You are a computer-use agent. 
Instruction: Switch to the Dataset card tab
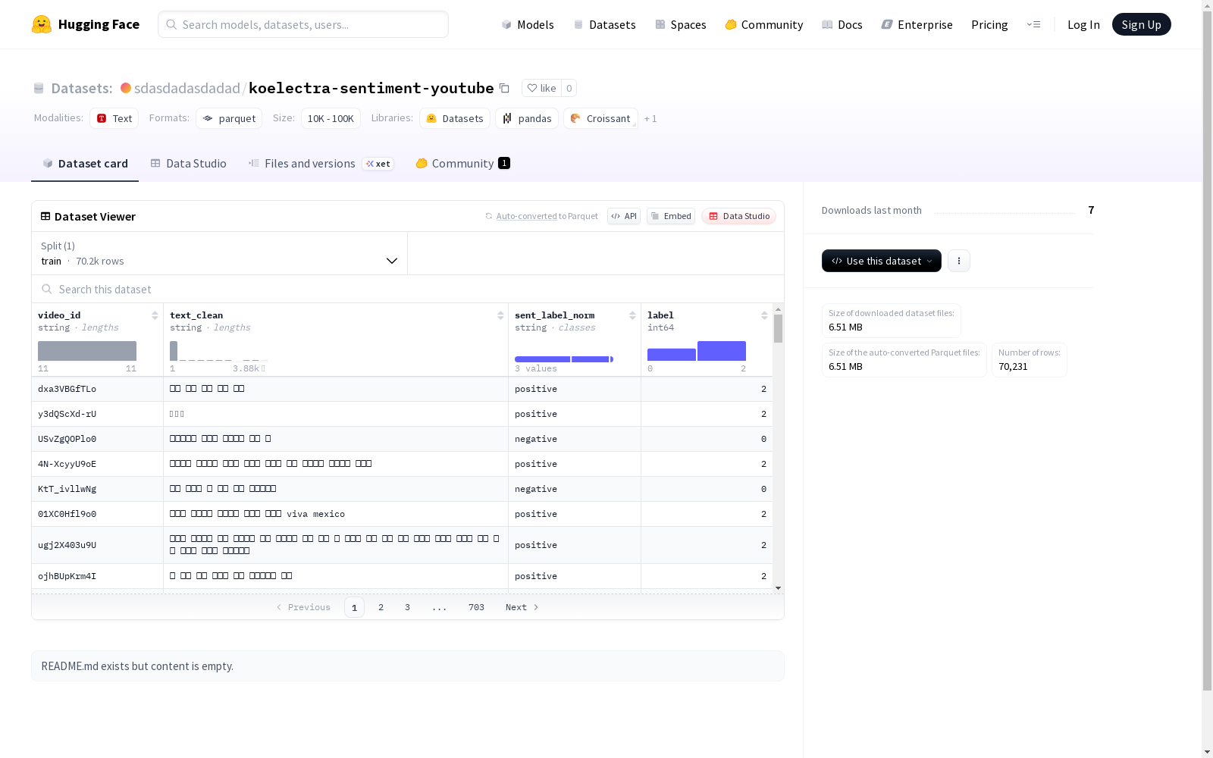click(x=85, y=164)
